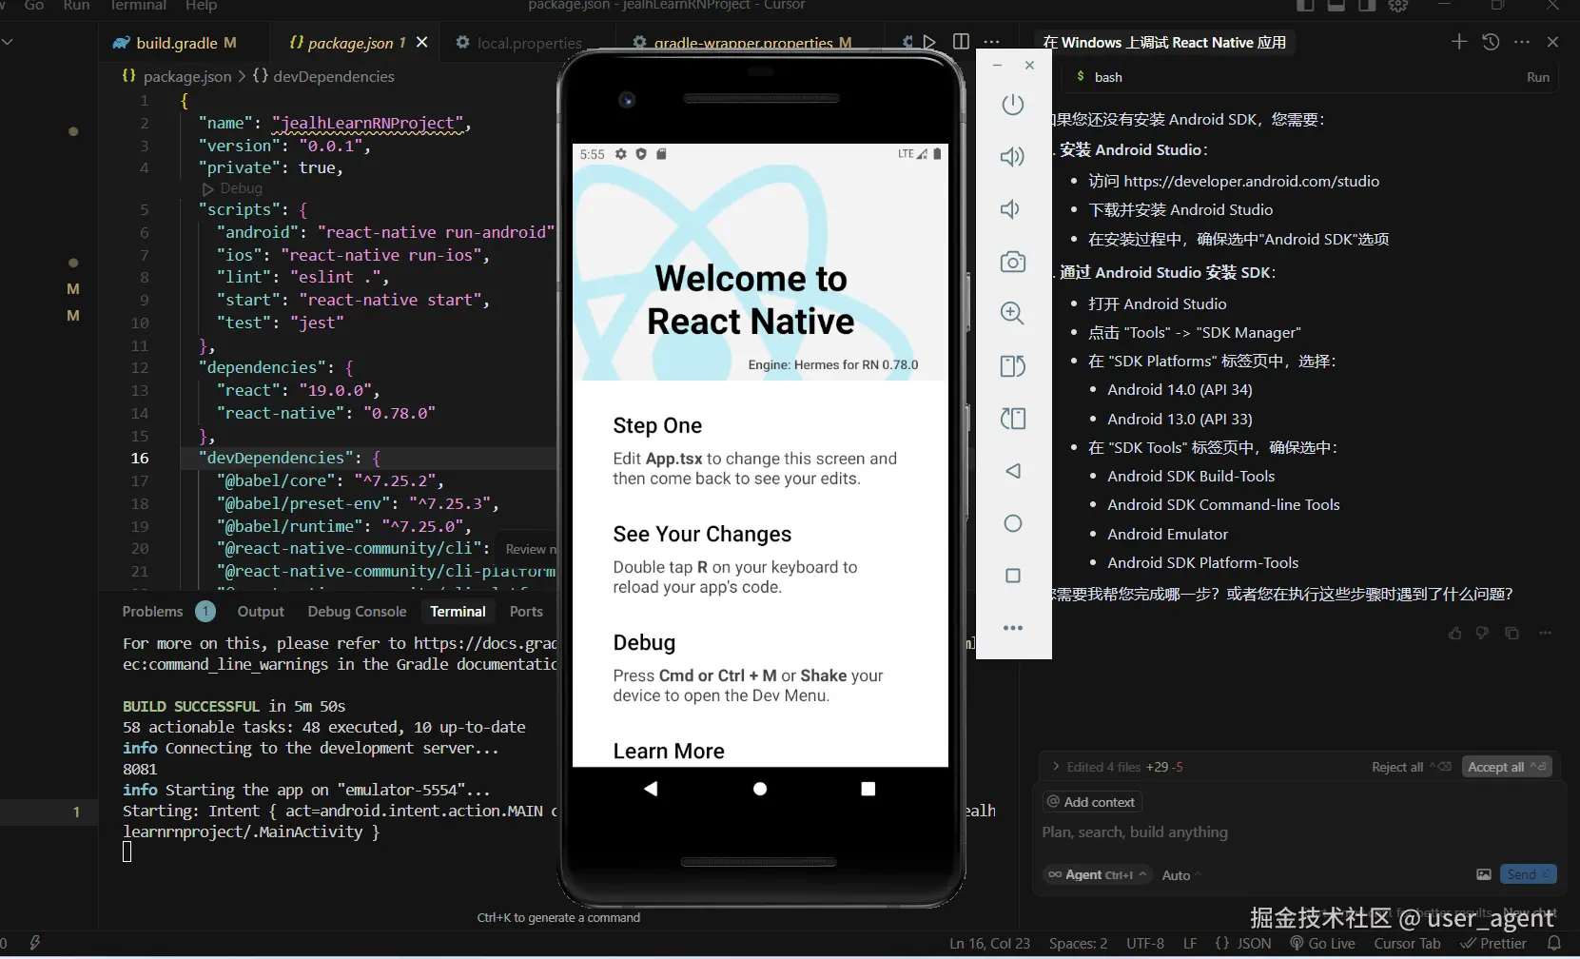Click thumbs down on the AI response
Screen dimensions: 1580x959
point(1482,633)
